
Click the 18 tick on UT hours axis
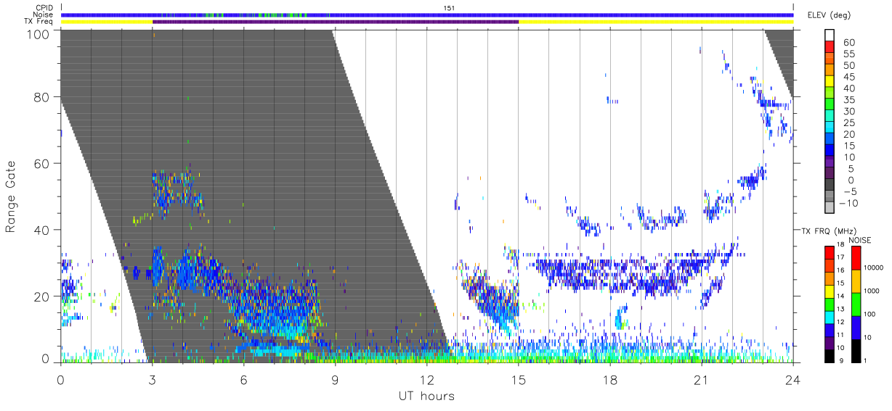coord(610,381)
